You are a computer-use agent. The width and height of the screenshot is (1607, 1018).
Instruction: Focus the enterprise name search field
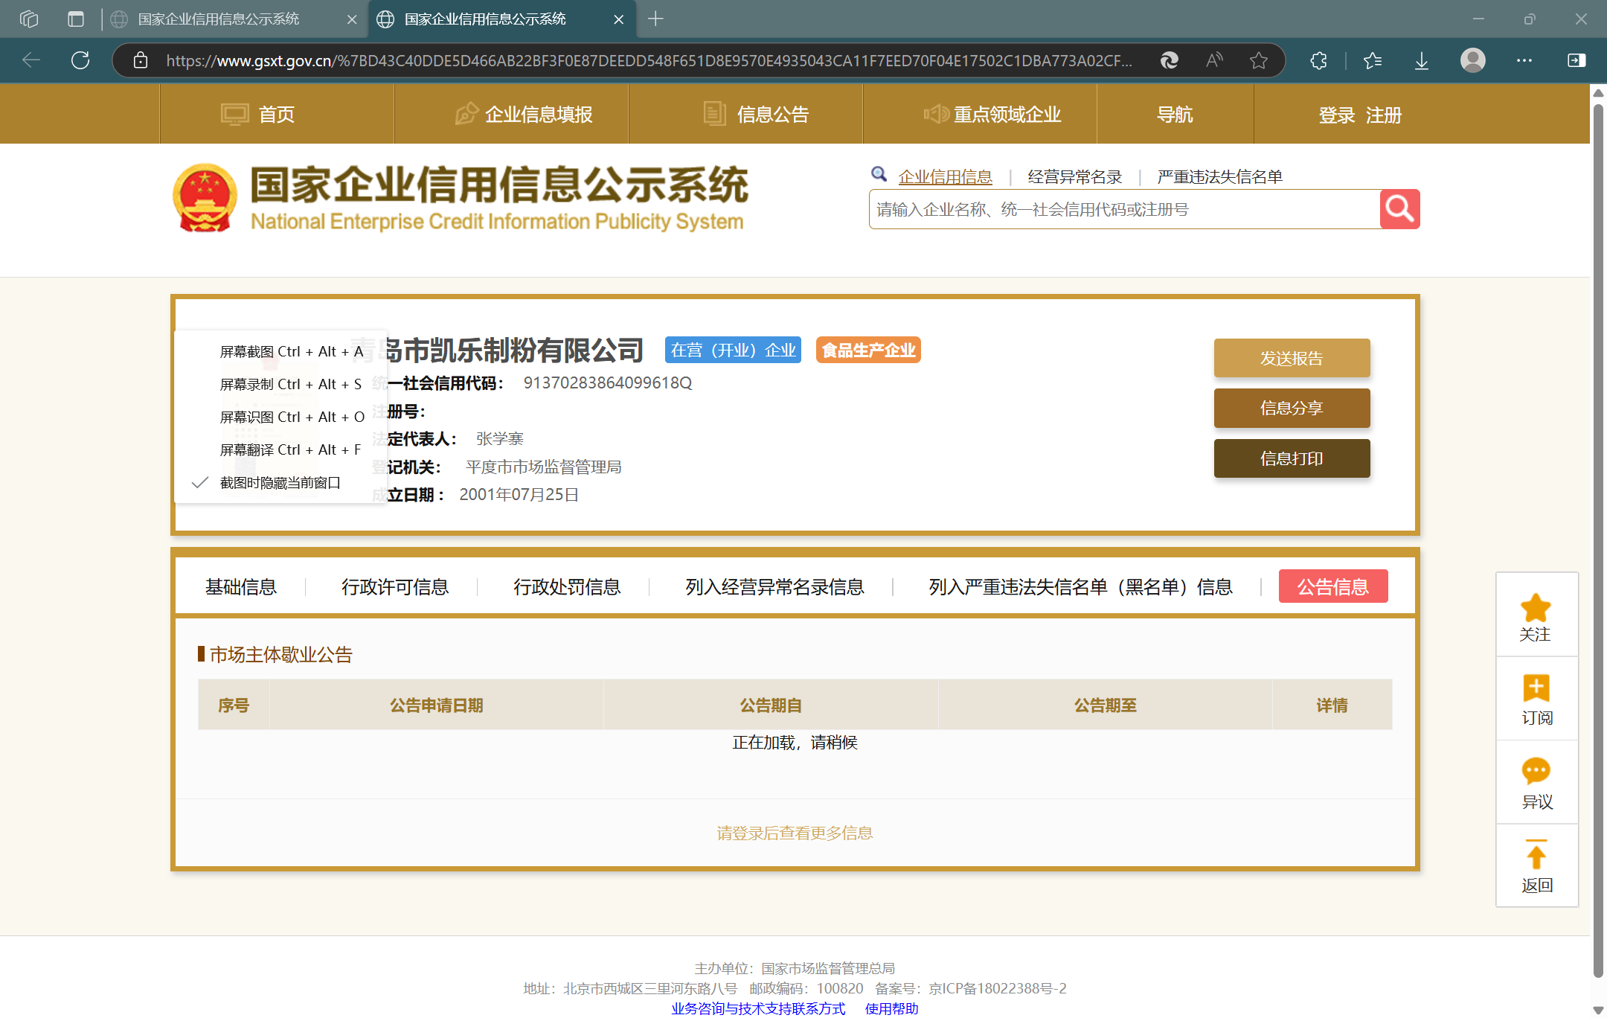pyautogui.click(x=1124, y=209)
